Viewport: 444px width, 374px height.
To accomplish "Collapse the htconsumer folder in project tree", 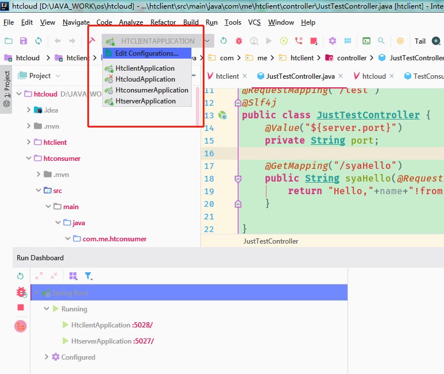I will coord(29,159).
